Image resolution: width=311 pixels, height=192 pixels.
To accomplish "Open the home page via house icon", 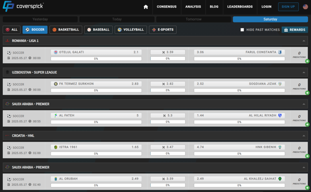I will 146,7.
